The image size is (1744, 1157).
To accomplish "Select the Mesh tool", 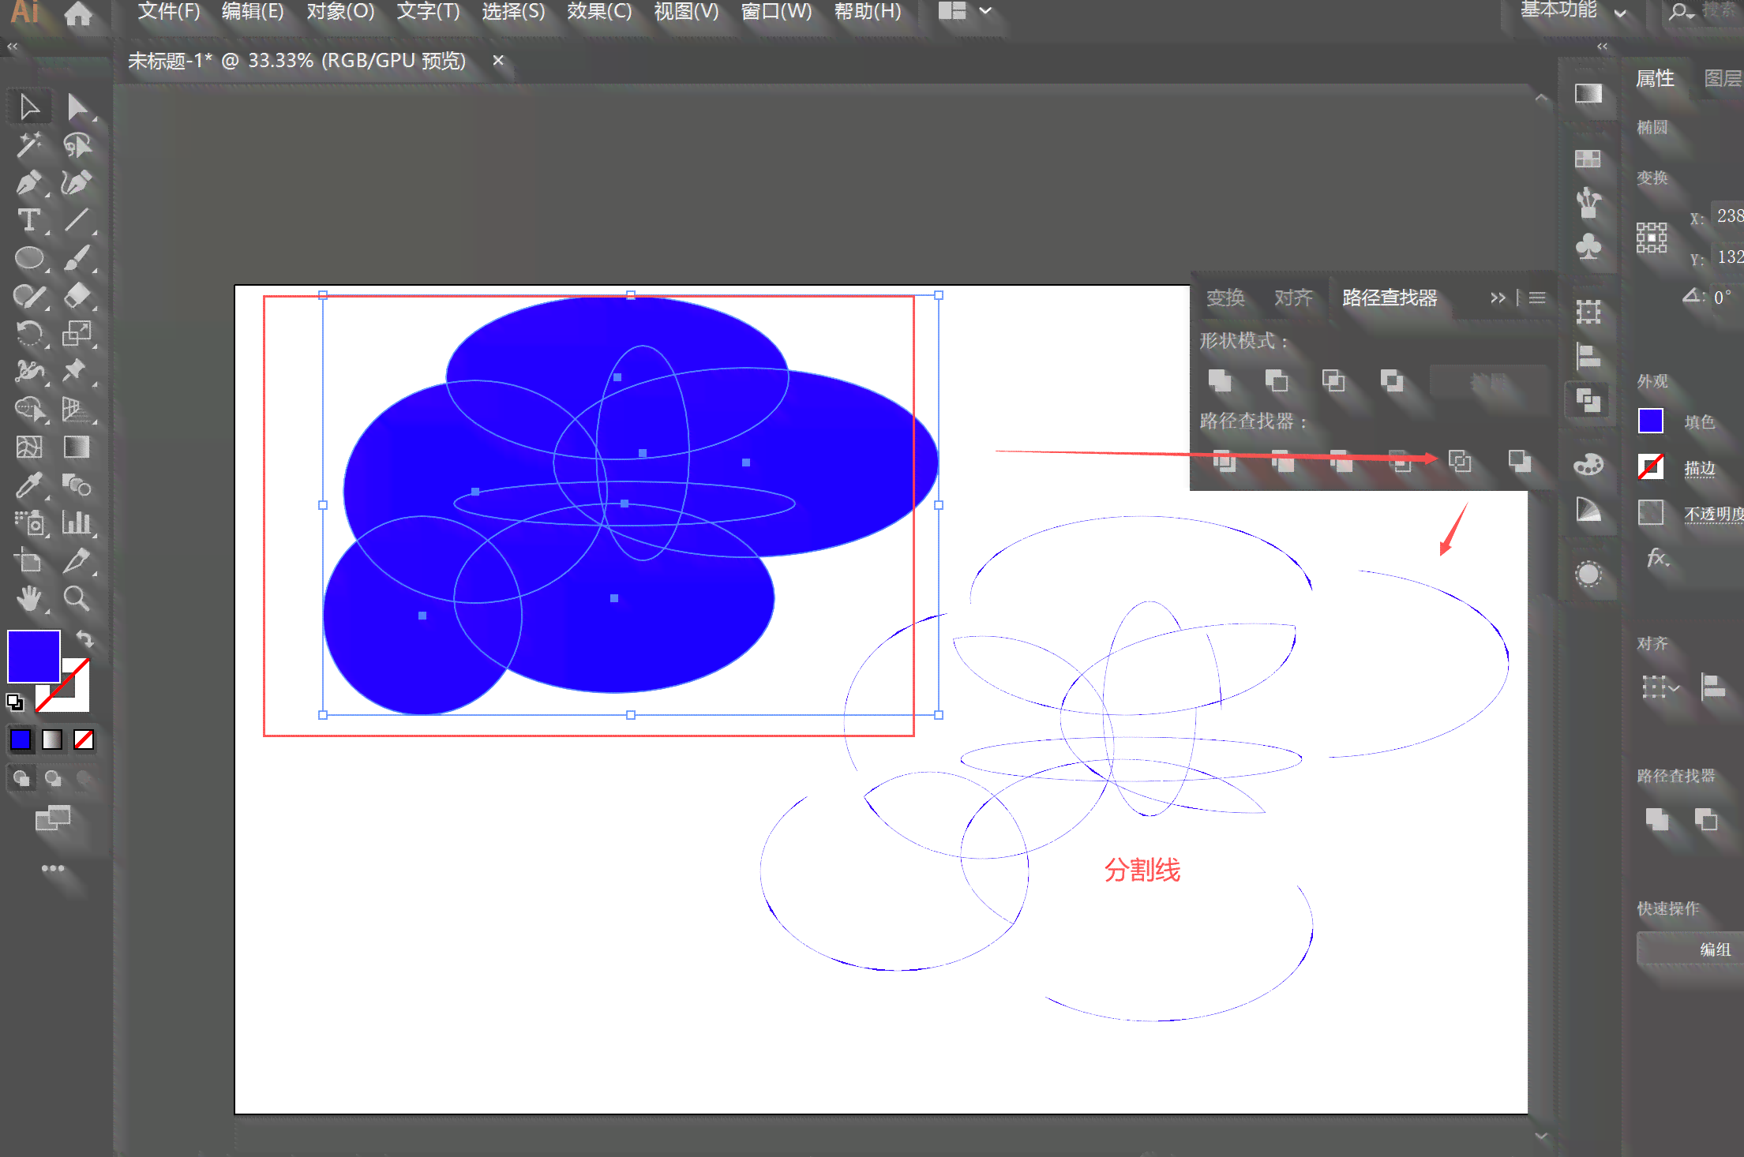I will [x=29, y=447].
